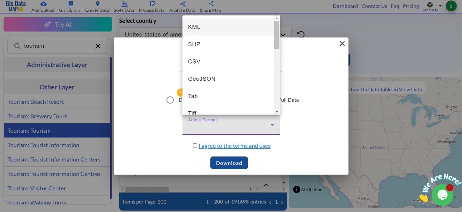This screenshot has height=212, width=462.
Task: Go to next page of entries
Action: [x=282, y=202]
